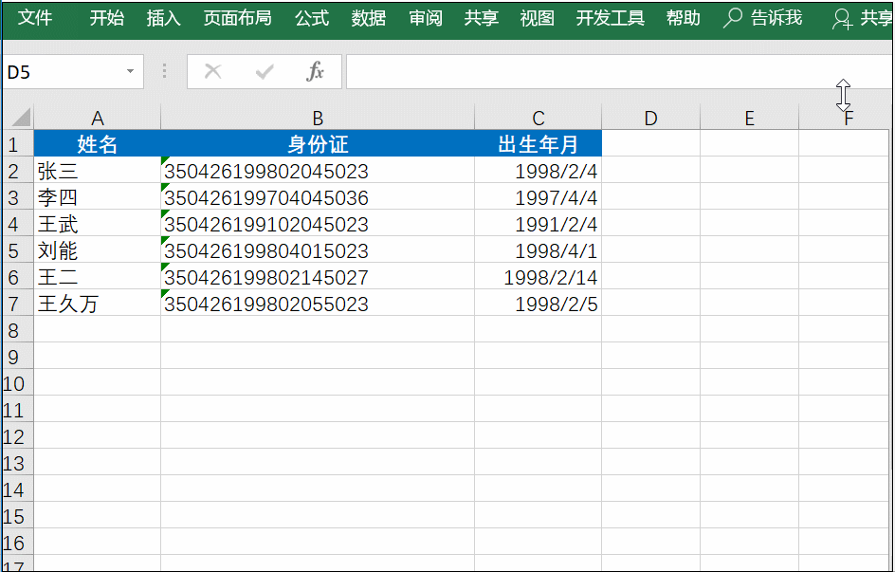Select cell containing 王二
Viewport: 895px width, 572px height.
pos(97,276)
